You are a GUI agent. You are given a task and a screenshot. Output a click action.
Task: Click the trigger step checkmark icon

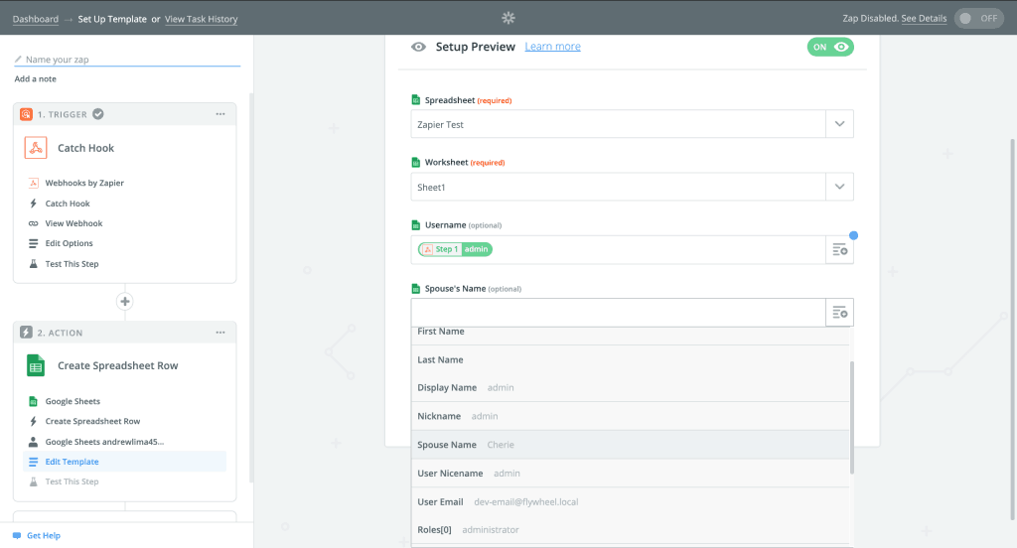pyautogui.click(x=98, y=114)
